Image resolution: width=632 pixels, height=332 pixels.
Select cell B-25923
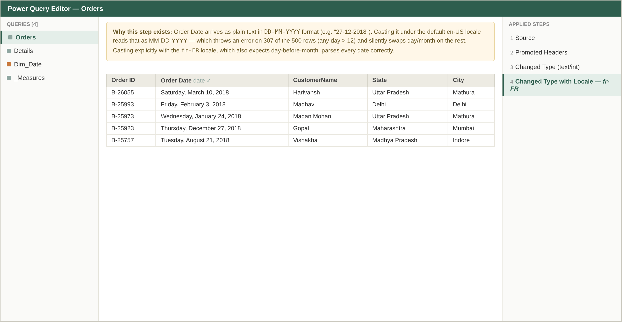(131, 128)
